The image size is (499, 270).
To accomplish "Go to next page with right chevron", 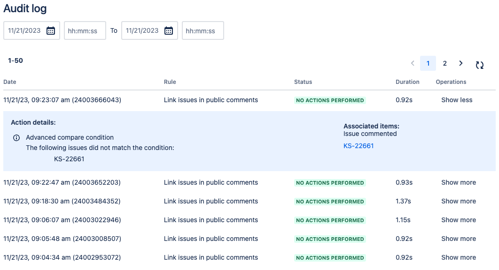I will (x=460, y=63).
